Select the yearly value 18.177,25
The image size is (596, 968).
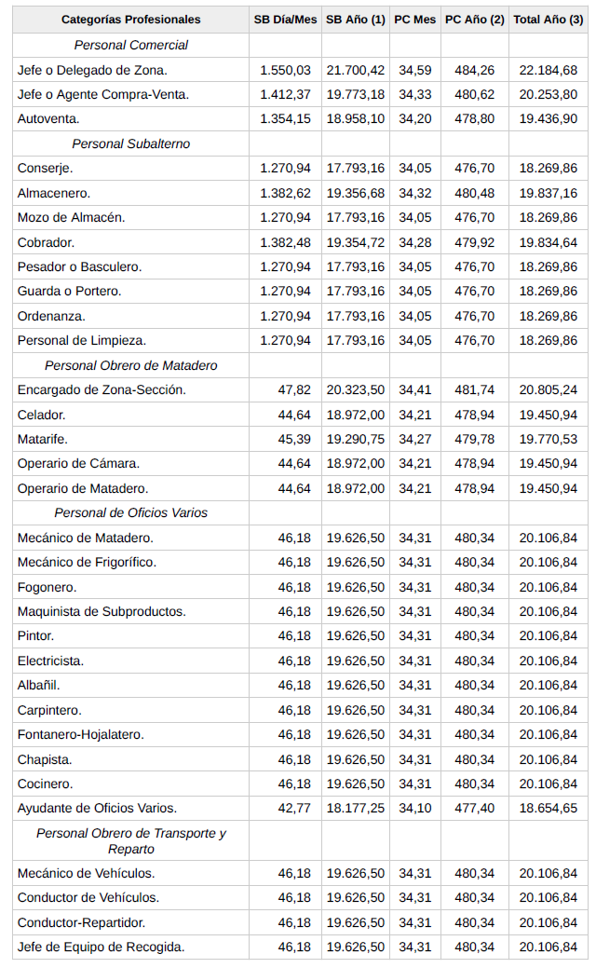[355, 808]
